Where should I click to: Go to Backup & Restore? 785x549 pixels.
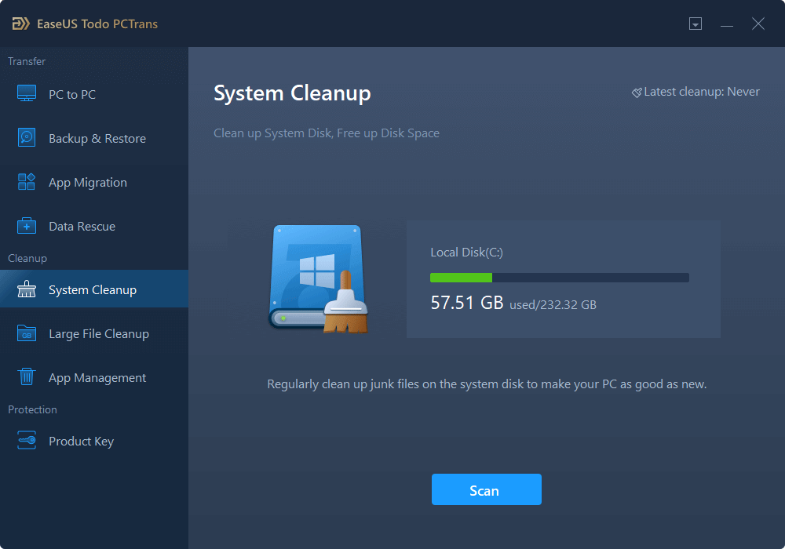94,138
